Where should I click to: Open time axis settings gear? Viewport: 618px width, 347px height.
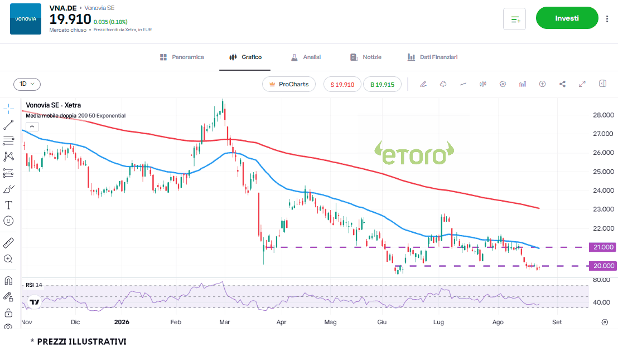point(605,322)
